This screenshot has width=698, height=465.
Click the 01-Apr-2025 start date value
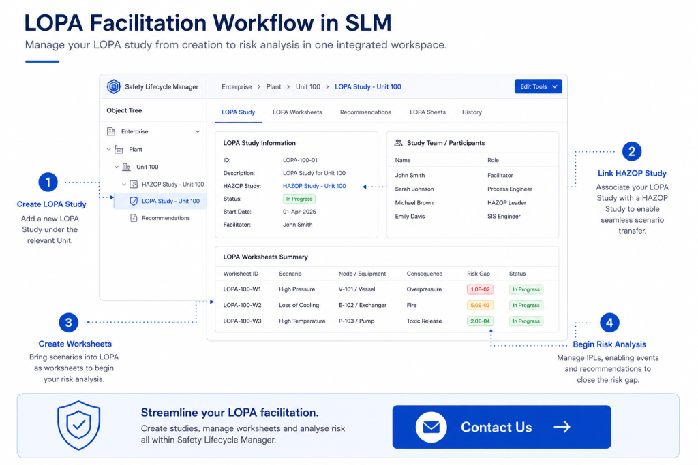click(299, 212)
